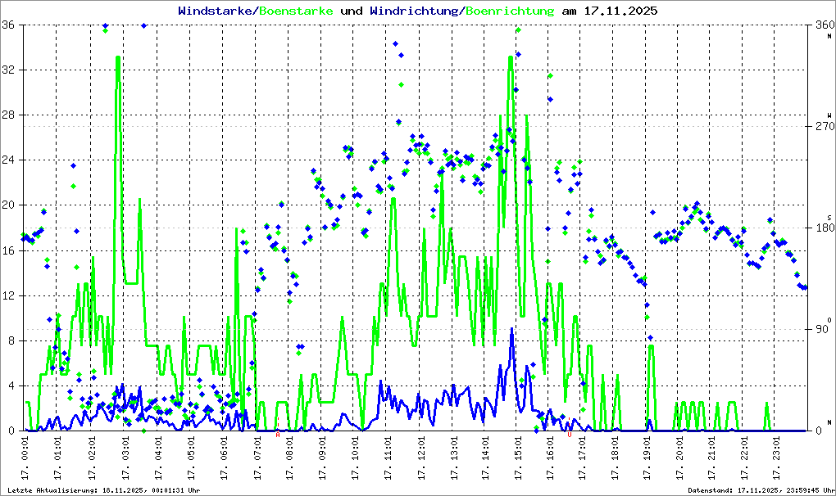The width and height of the screenshot is (836, 496).
Task: Click the blue Windrichtung title word
Action: coord(414,11)
